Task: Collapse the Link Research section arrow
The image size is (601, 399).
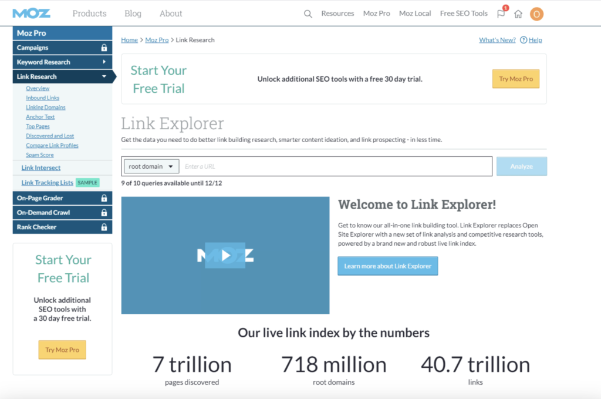Action: [x=104, y=76]
